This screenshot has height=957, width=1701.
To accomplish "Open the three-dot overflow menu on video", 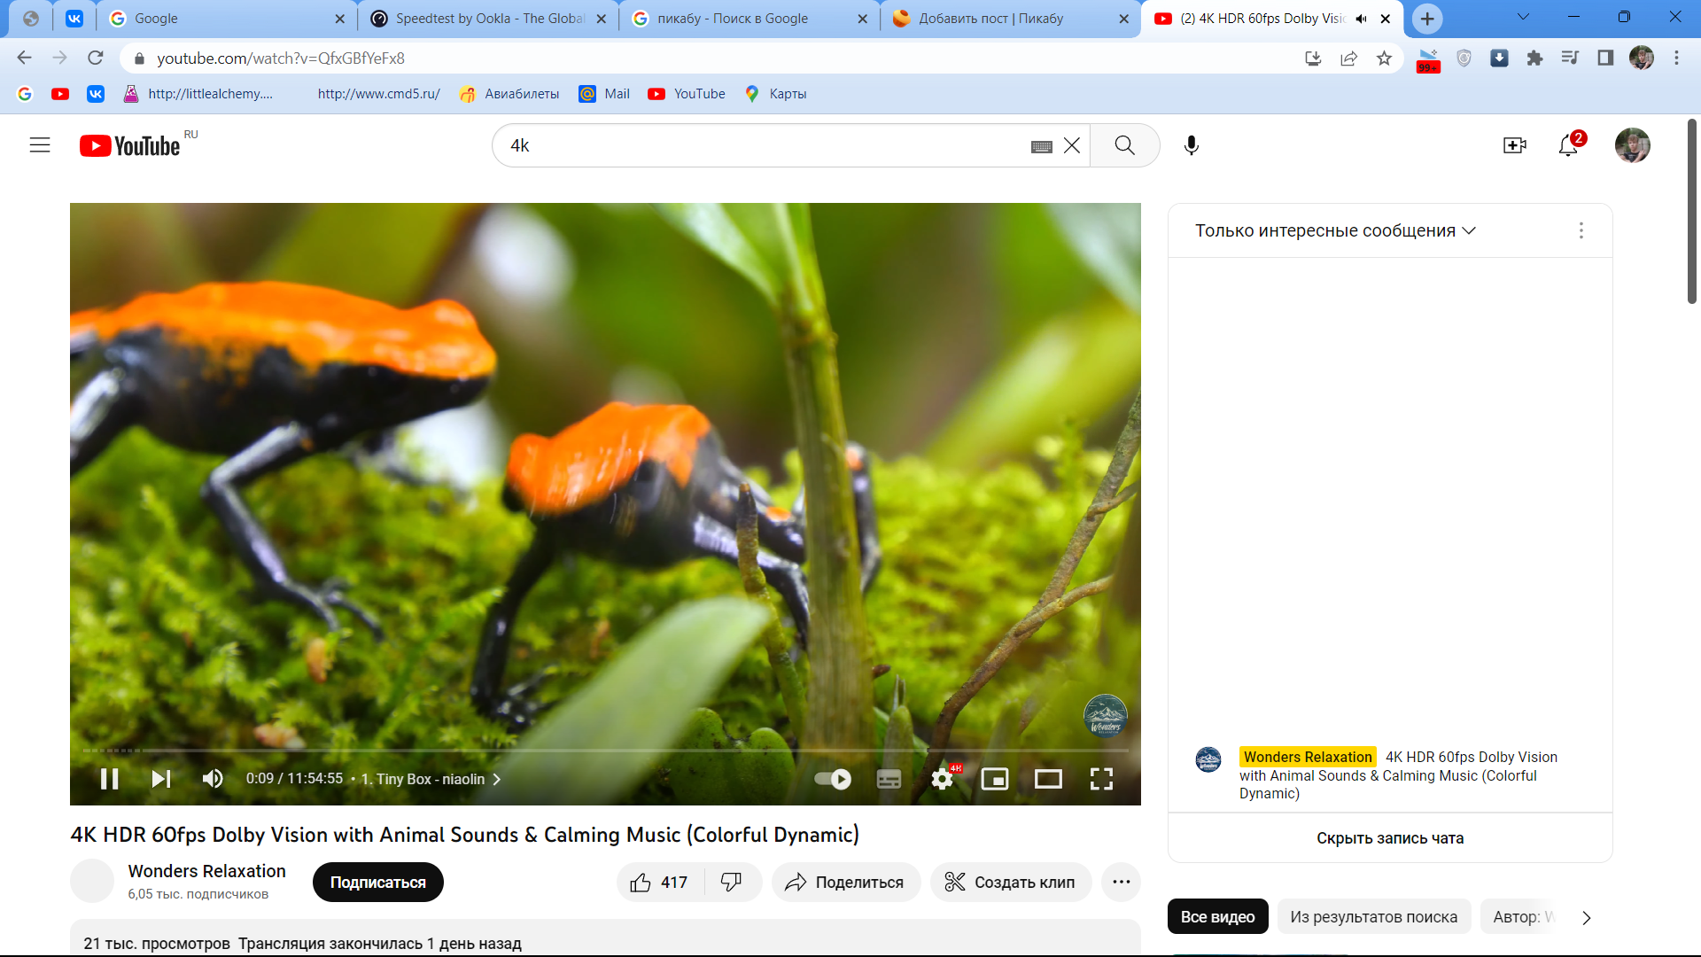I will [1121, 883].
